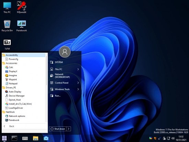Launch File Explorer from the taskbar
Image resolution: width=189 pixels, height=142 pixels.
point(35,138)
